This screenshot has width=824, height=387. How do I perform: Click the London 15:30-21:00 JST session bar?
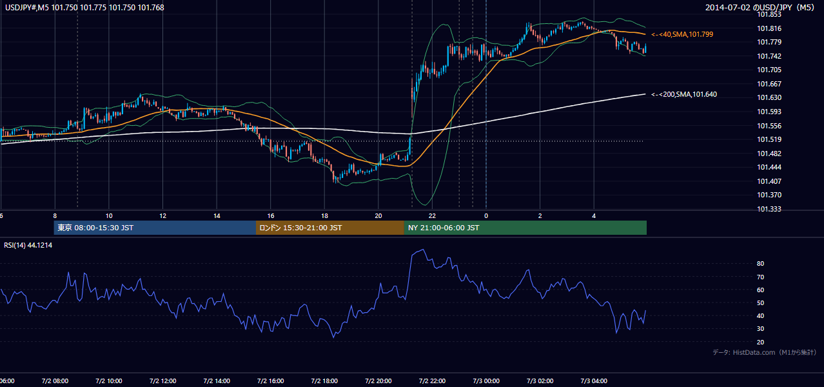(330, 228)
